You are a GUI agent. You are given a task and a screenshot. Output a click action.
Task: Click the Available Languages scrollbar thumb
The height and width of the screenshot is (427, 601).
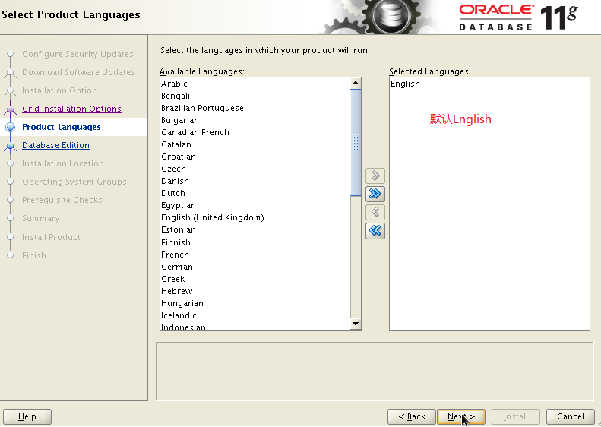click(356, 143)
